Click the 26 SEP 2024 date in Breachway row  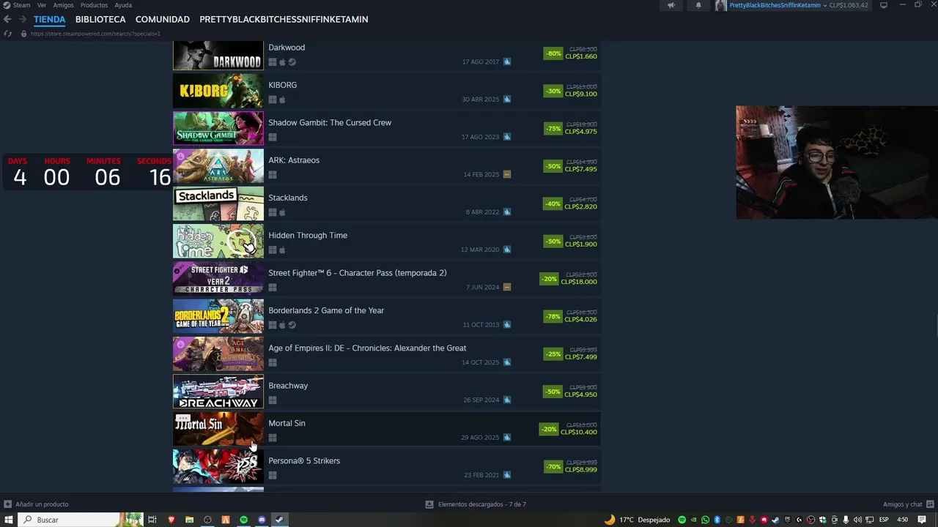(x=481, y=400)
